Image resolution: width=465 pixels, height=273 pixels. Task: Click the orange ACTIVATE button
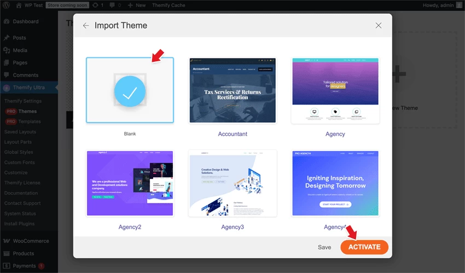[364, 247]
